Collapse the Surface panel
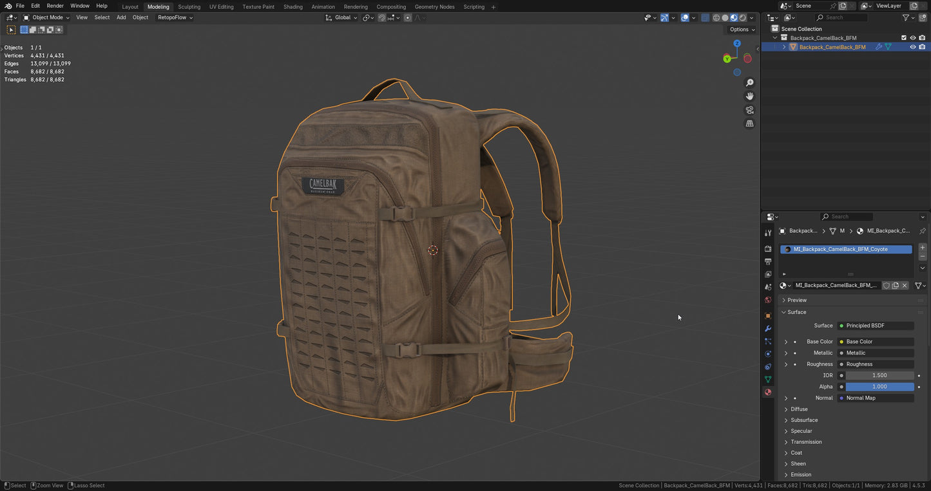 (797, 312)
